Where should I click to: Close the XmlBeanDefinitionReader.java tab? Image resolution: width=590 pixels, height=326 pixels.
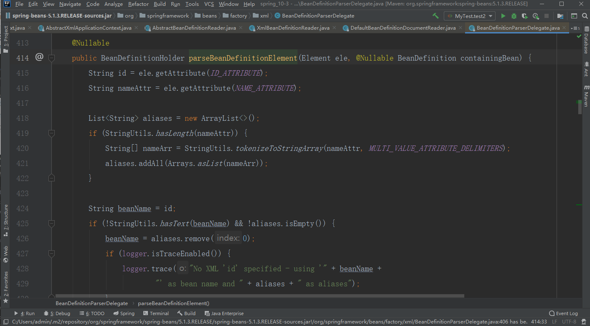click(334, 28)
